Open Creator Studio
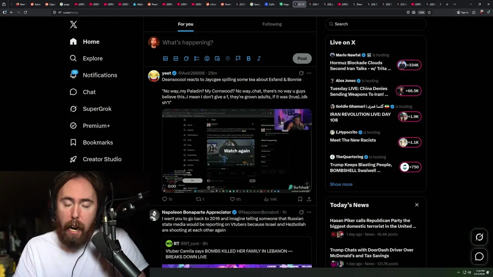493x277 pixels. coord(96,159)
